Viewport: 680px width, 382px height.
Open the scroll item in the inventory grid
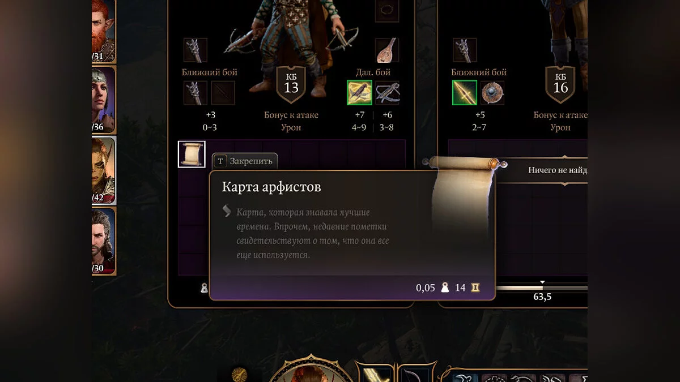[192, 154]
